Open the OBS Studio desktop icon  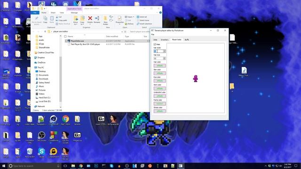[41, 137]
